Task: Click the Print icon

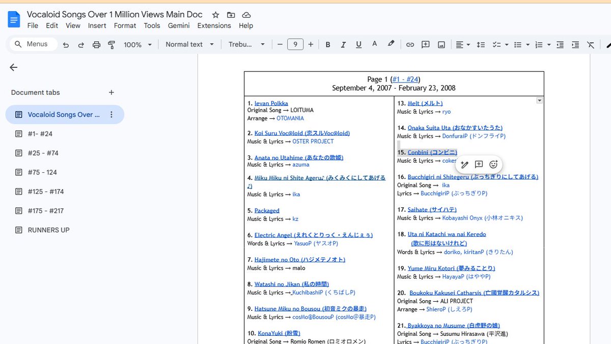Action: (96, 44)
